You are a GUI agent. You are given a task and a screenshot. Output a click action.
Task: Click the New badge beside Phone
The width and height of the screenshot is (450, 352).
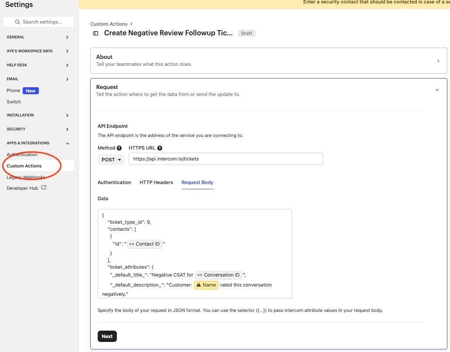pos(31,91)
